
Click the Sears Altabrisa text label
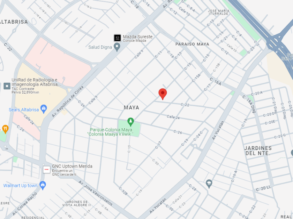click(x=24, y=110)
